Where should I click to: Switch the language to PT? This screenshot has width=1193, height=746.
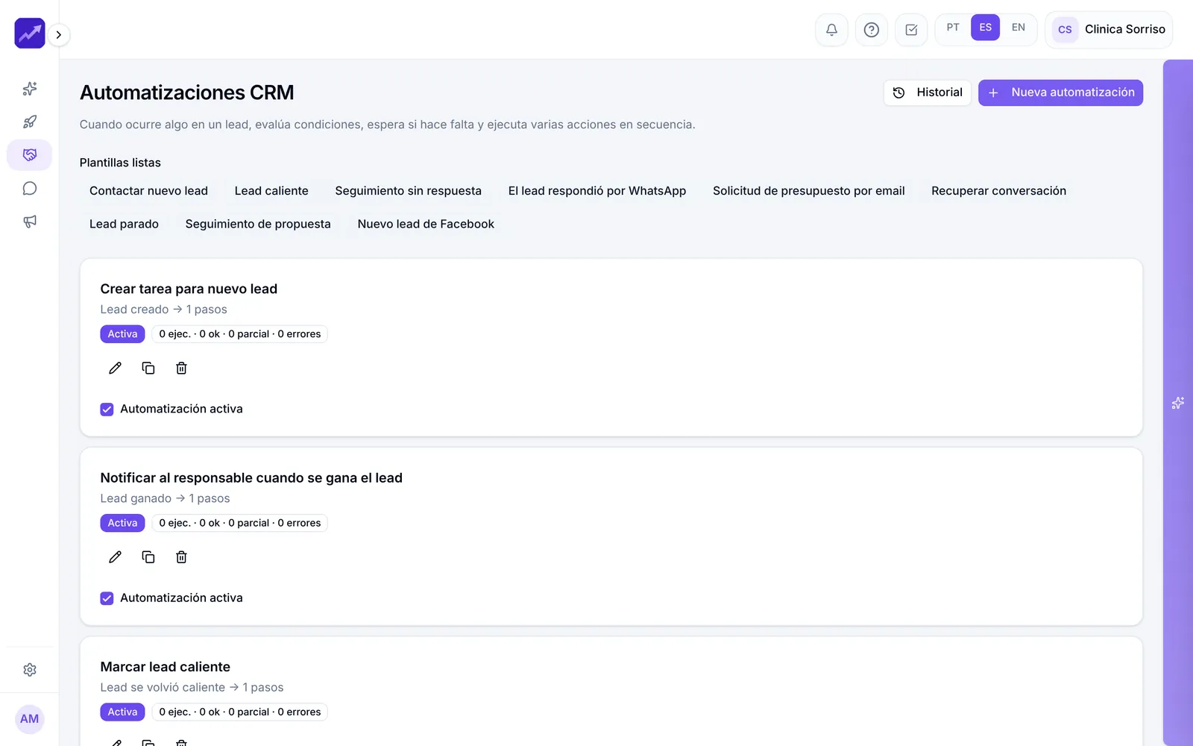click(953, 28)
